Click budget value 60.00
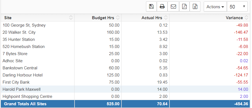The width and height of the screenshot is (252, 108). [x=114, y=68]
